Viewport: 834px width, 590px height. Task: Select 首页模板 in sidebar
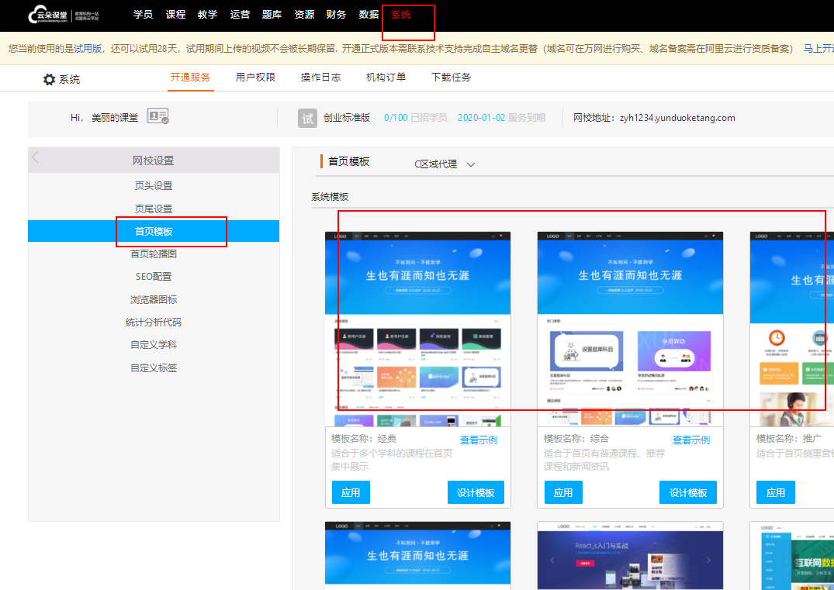(154, 231)
